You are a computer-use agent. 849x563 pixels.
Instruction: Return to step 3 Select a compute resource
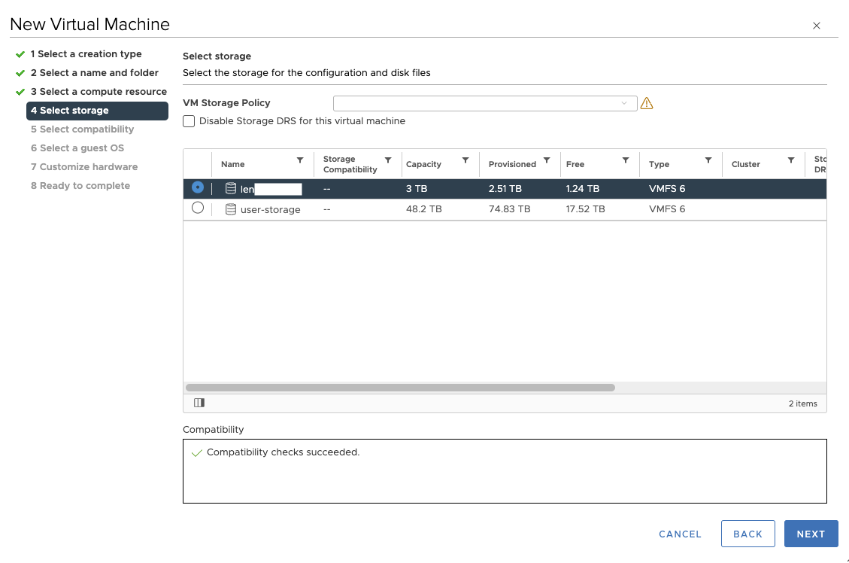(x=99, y=92)
